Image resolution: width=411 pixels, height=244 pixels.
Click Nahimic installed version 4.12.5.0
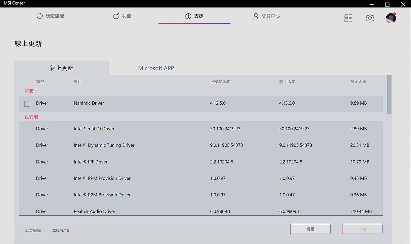click(x=218, y=103)
